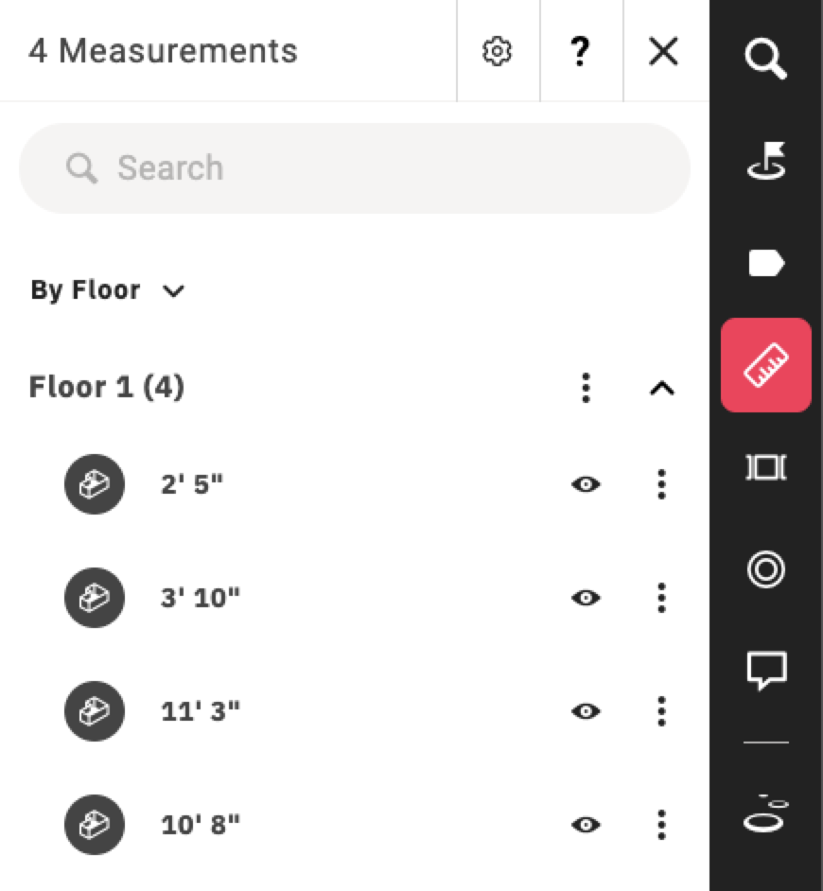Open the dimensions frame tool
The image size is (823, 891).
(x=766, y=467)
